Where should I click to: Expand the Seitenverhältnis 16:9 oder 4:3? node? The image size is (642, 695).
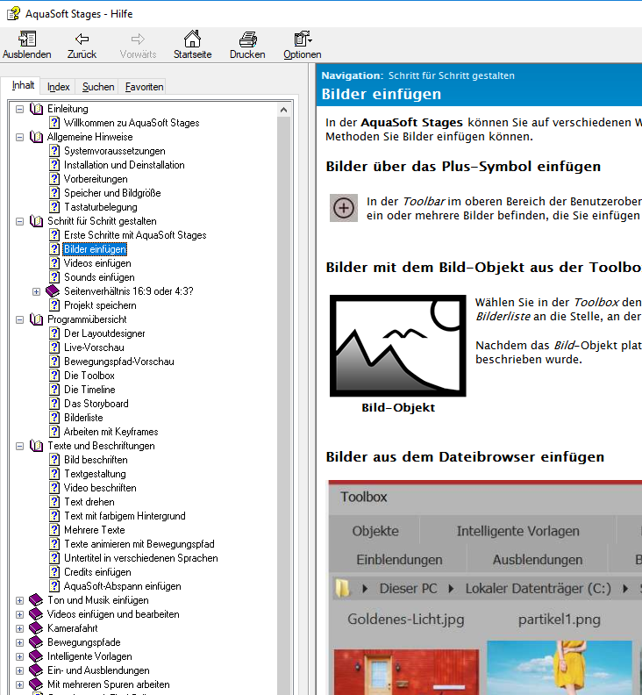[x=36, y=291]
